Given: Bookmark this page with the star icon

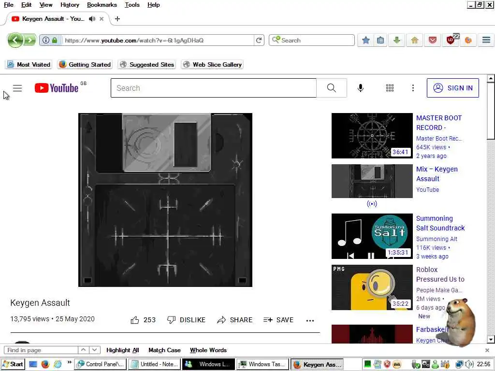Looking at the screenshot, I should pos(365,41).
